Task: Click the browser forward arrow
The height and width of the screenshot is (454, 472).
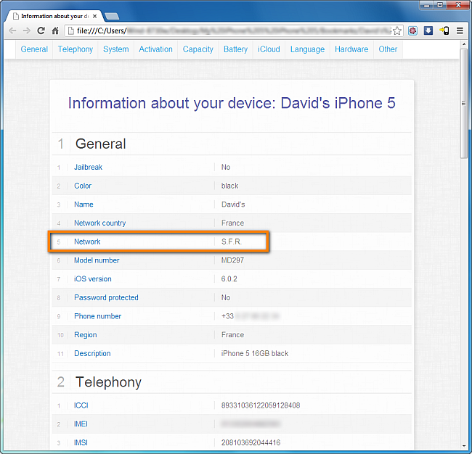Action: coord(26,30)
